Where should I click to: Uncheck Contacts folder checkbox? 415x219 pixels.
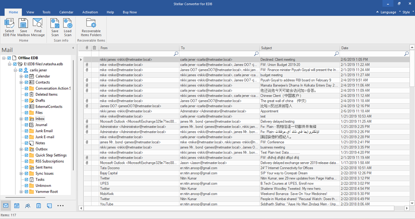[26, 83]
